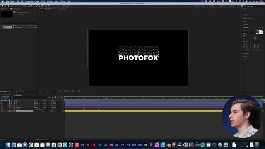Open the viewer resolution dropdown
The image size is (265, 149).
point(51,91)
